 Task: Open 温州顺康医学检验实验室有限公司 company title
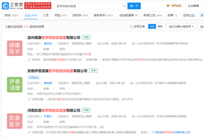54,38
